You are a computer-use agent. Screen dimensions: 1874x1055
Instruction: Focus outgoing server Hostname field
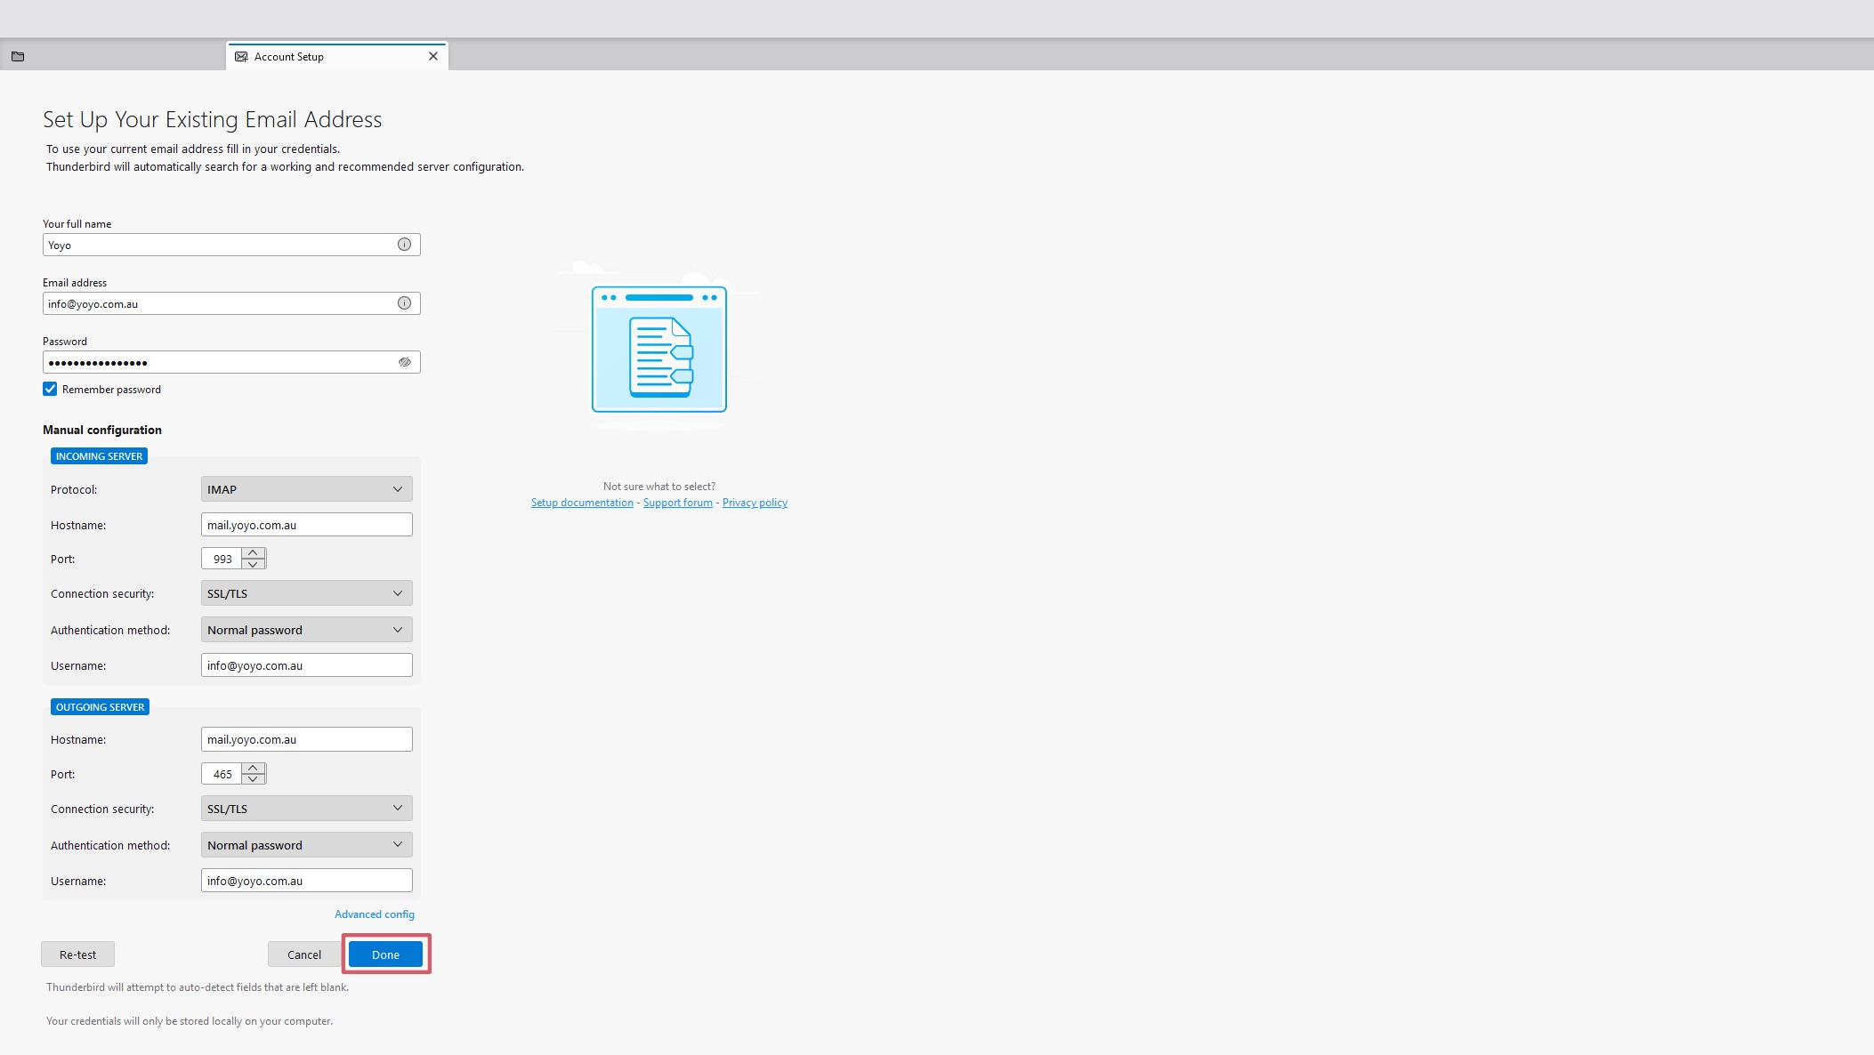pyautogui.click(x=306, y=739)
